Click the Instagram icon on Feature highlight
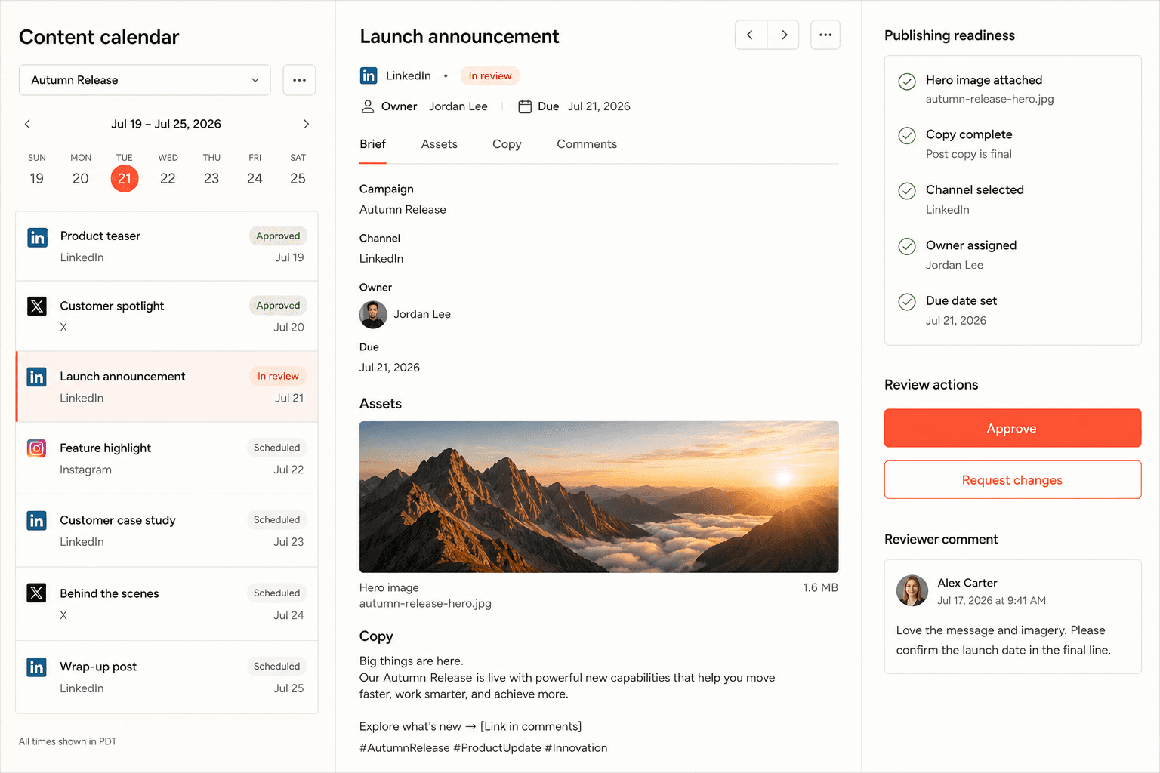This screenshot has height=773, width=1160. click(37, 448)
